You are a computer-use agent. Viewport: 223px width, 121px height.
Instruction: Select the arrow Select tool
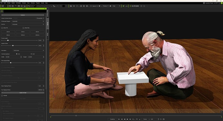click(x=35, y=6)
